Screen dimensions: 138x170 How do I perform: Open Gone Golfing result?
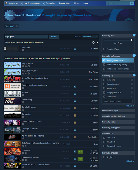pyautogui.click(x=51, y=101)
